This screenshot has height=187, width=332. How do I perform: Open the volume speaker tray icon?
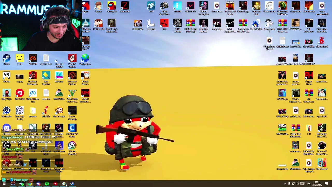pyautogui.click(x=298, y=184)
